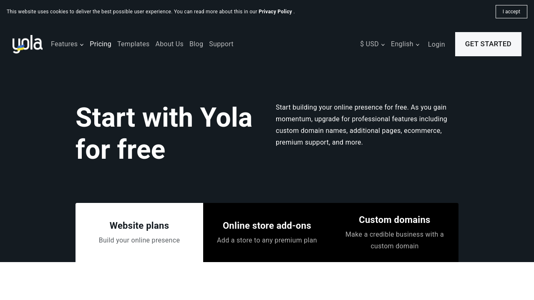This screenshot has height=300, width=534.
Task: Click the chevron arrow beside Features
Action: pos(82,45)
